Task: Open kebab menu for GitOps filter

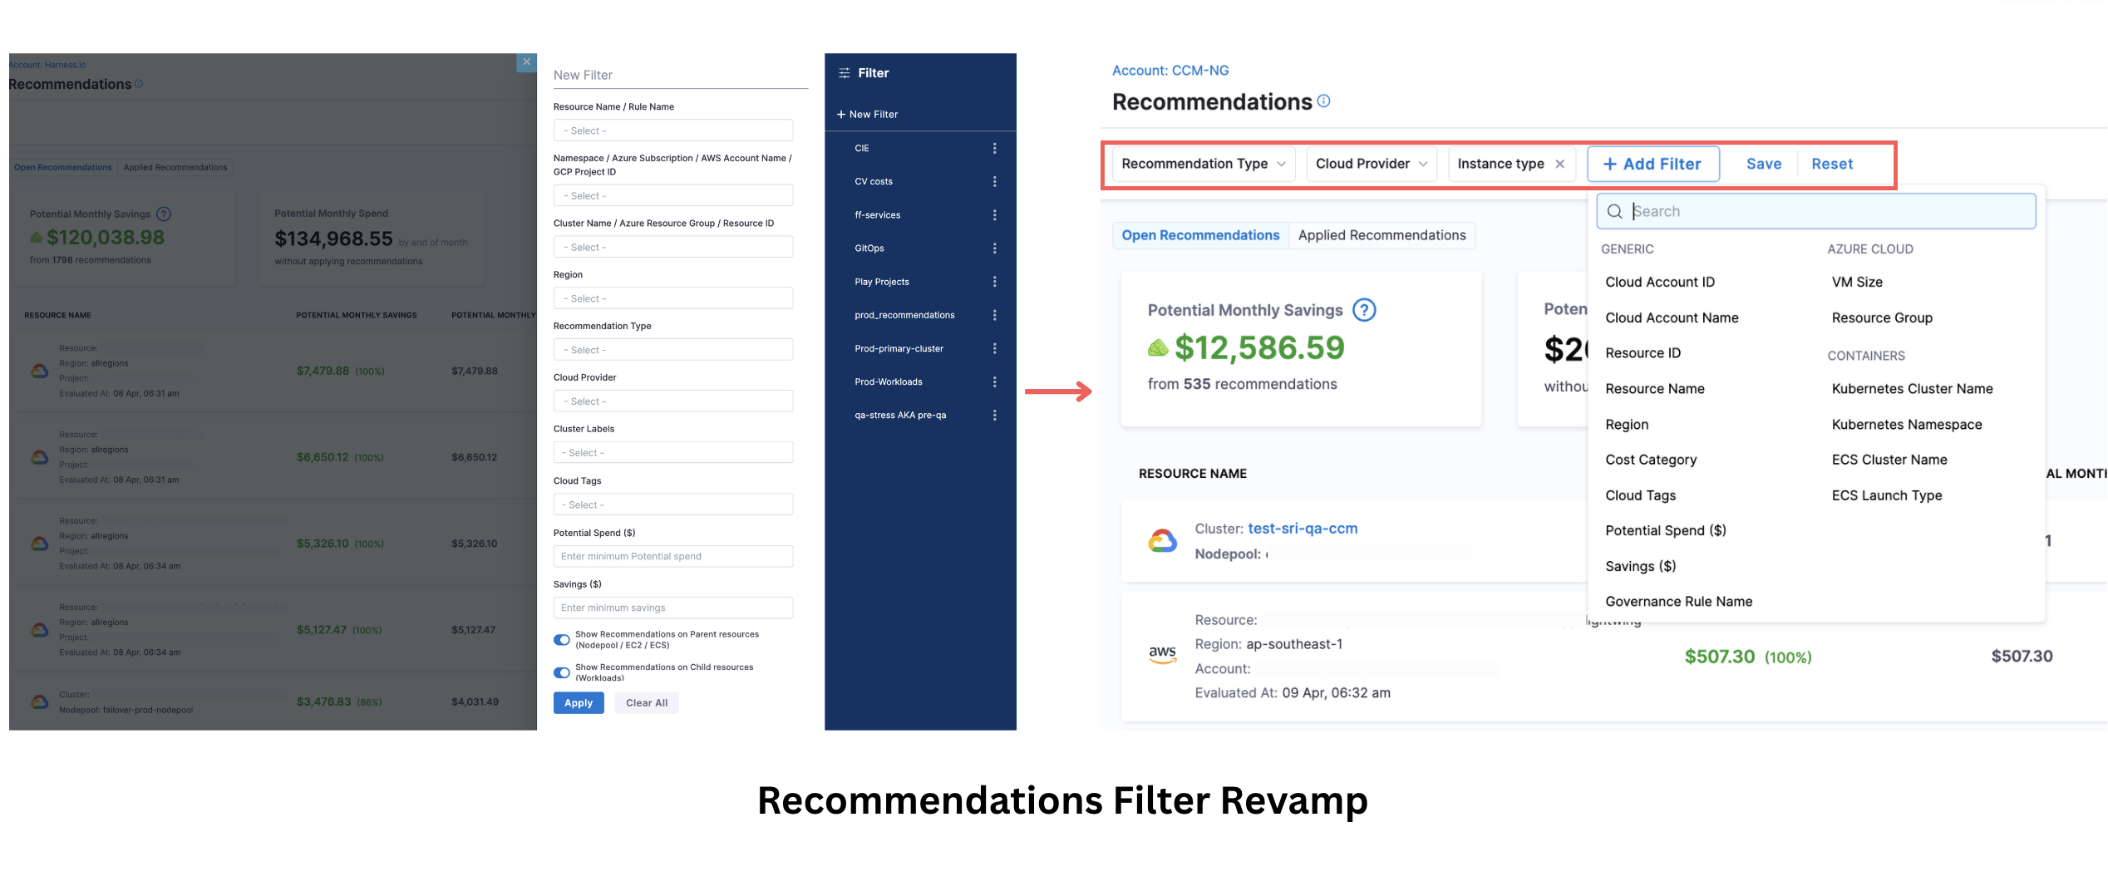Action: 994,249
